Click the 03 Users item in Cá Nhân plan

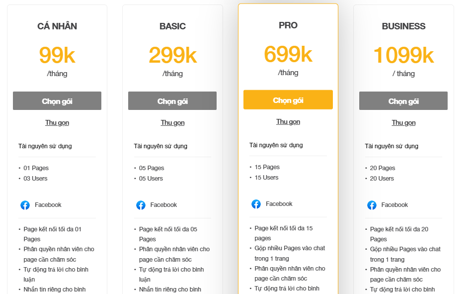[x=35, y=179]
